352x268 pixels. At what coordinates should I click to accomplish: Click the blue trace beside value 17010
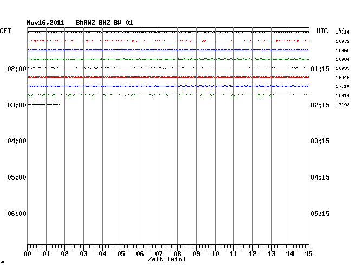click(168, 86)
